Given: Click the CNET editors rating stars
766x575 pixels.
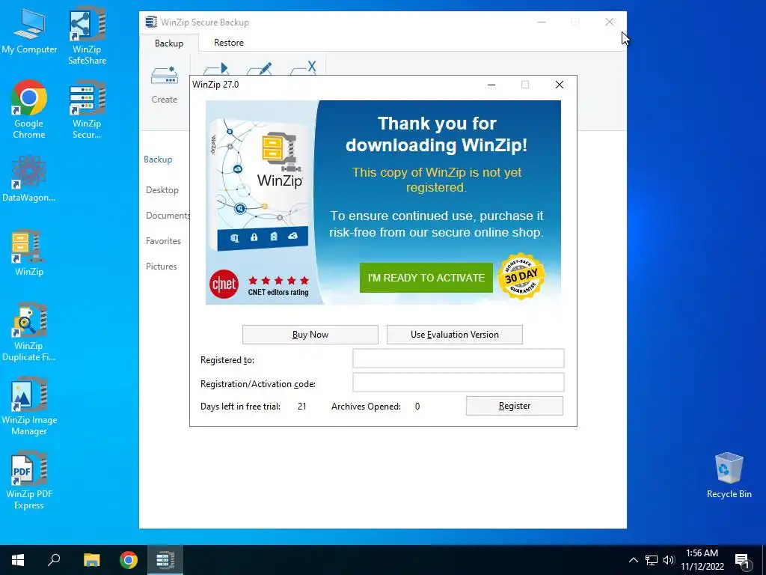Looking at the screenshot, I should tap(278, 280).
